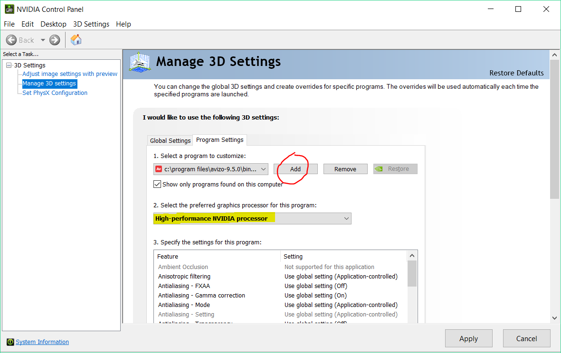Minimize the NVIDIA Control Panel window

click(491, 9)
